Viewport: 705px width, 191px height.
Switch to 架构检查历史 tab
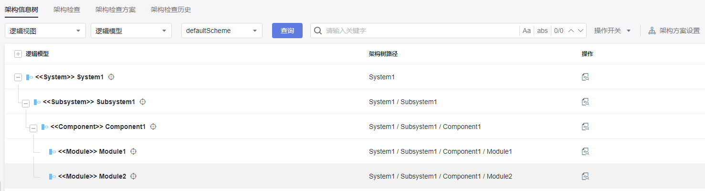pos(167,10)
